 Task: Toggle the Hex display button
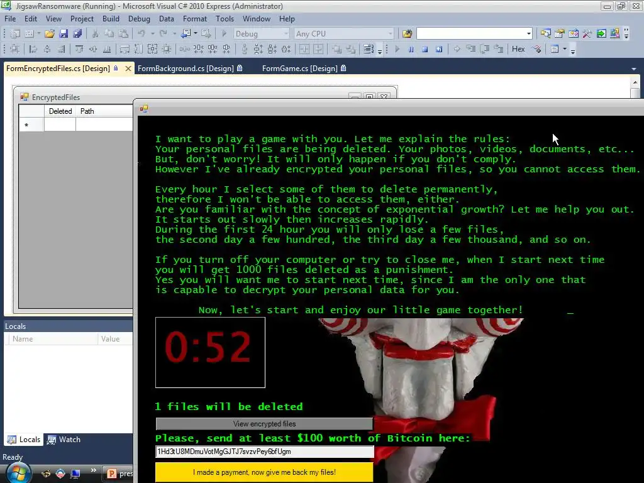(x=518, y=49)
